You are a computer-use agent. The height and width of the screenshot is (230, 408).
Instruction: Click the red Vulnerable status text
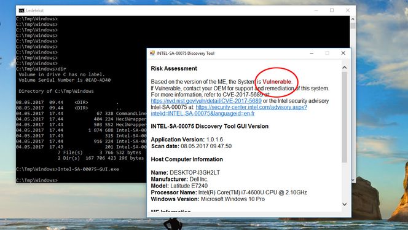pos(277,82)
